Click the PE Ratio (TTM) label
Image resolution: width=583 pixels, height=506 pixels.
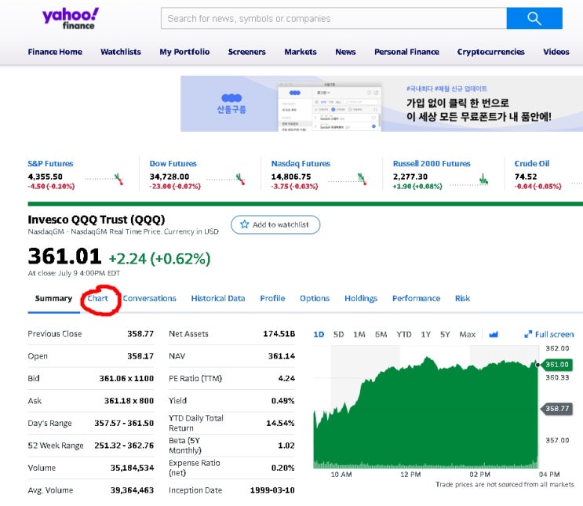click(x=195, y=378)
